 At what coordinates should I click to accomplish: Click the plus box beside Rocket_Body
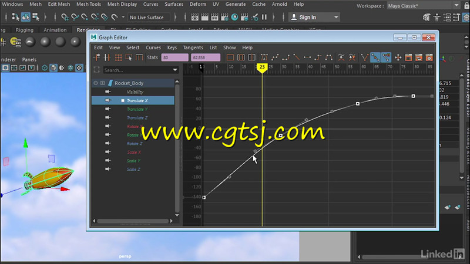(102, 83)
